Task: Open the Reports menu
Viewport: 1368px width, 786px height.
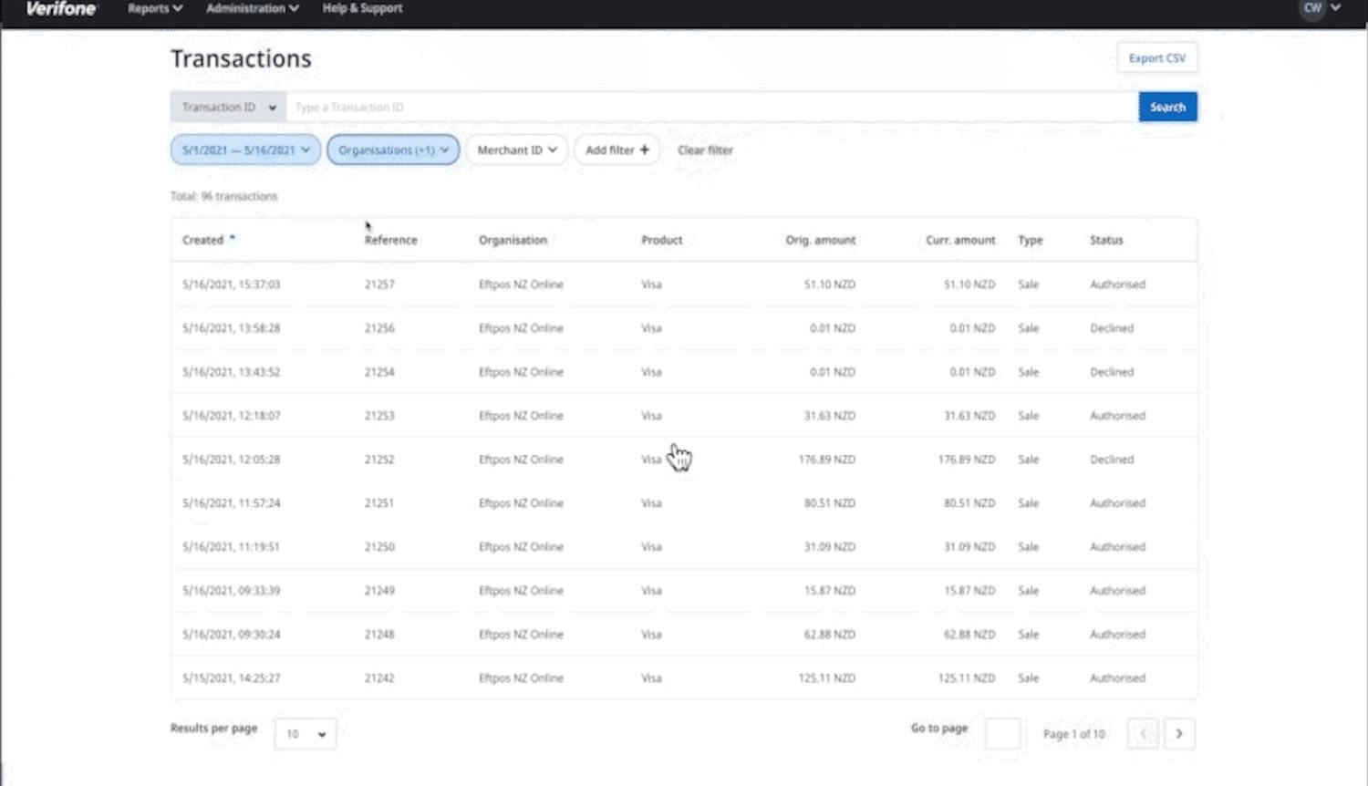Action: pyautogui.click(x=155, y=8)
